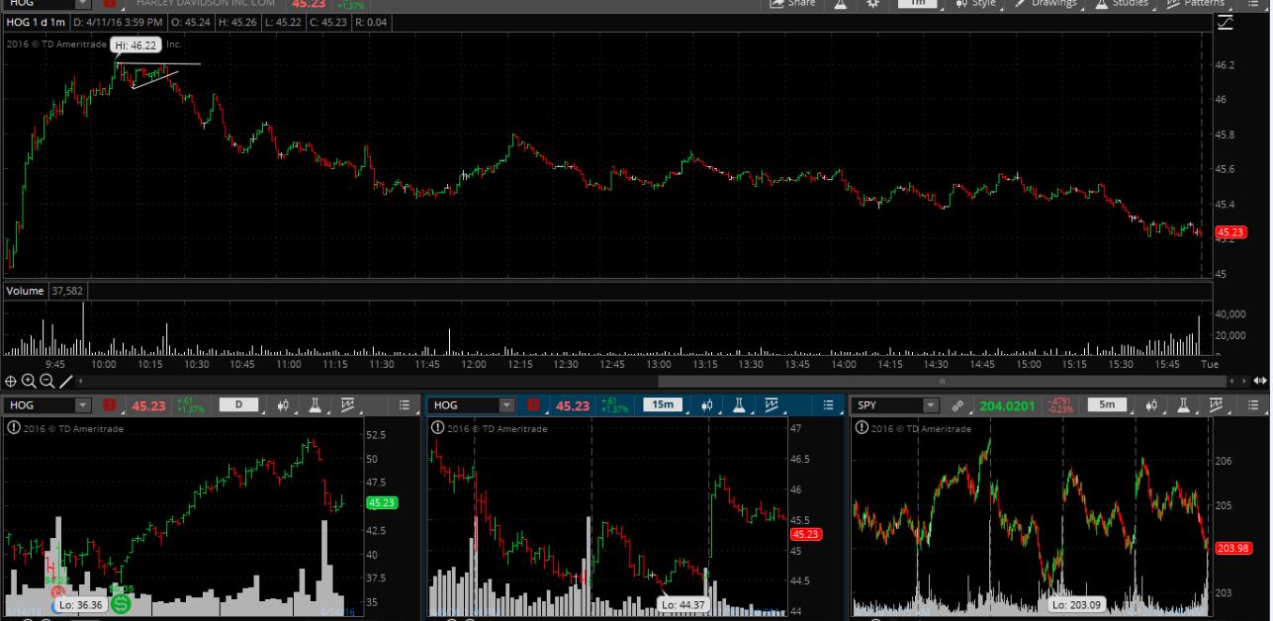
Task: Open the 15m timeframe selector
Action: click(x=663, y=405)
